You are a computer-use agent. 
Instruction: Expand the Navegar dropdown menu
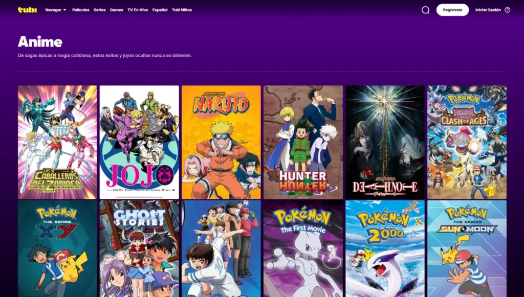(x=56, y=10)
